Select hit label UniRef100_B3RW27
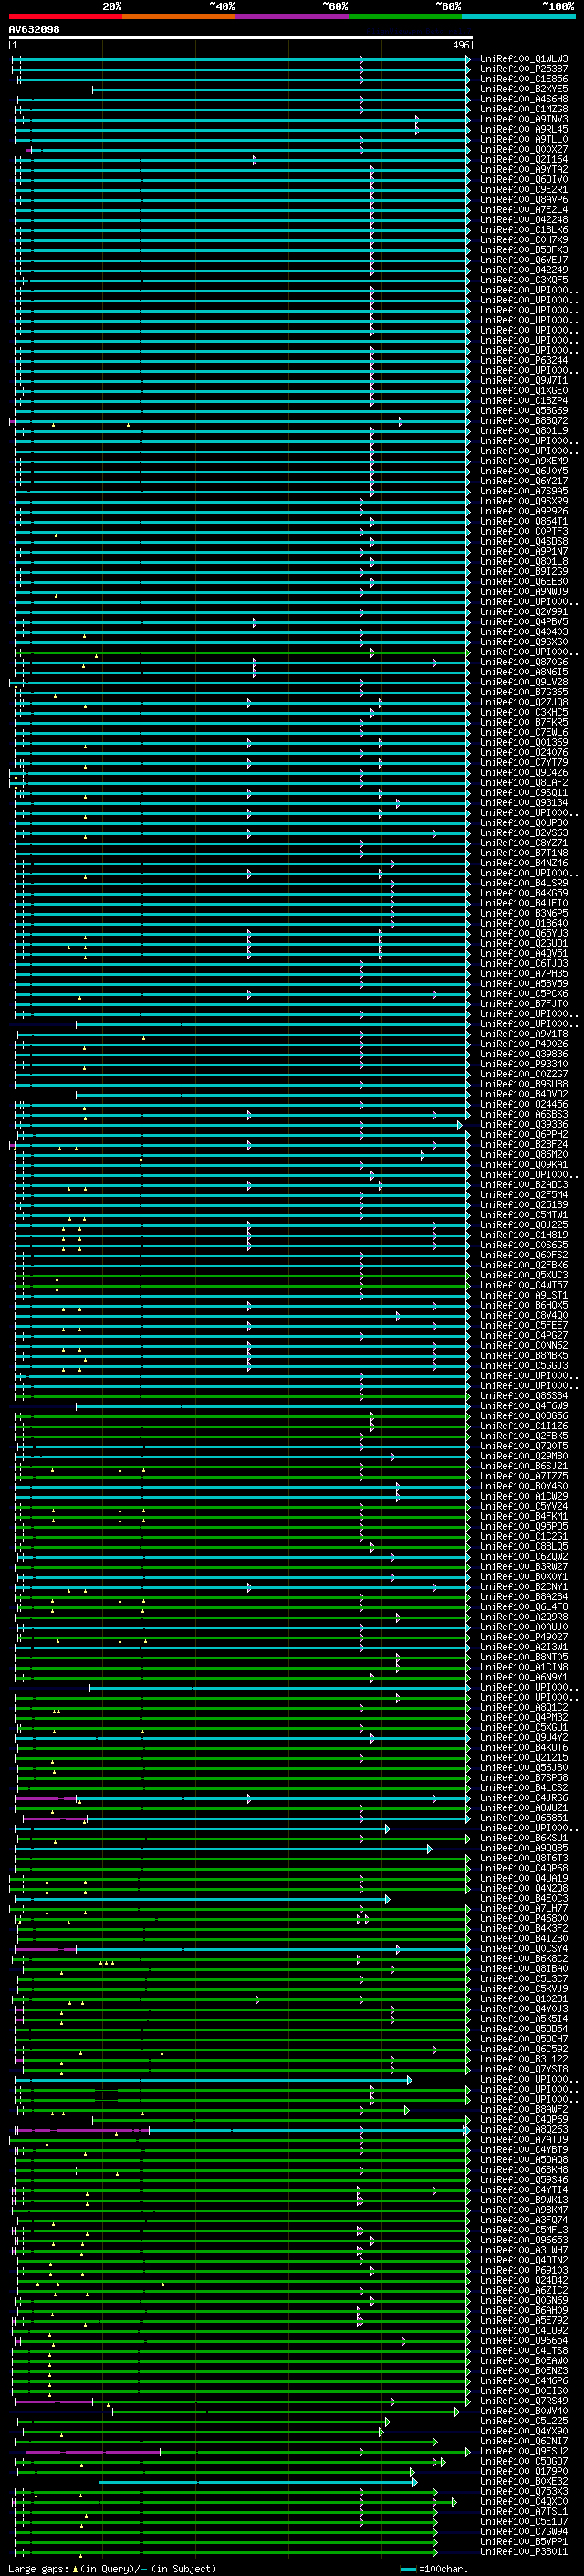The image size is (584, 2576). click(x=524, y=1566)
